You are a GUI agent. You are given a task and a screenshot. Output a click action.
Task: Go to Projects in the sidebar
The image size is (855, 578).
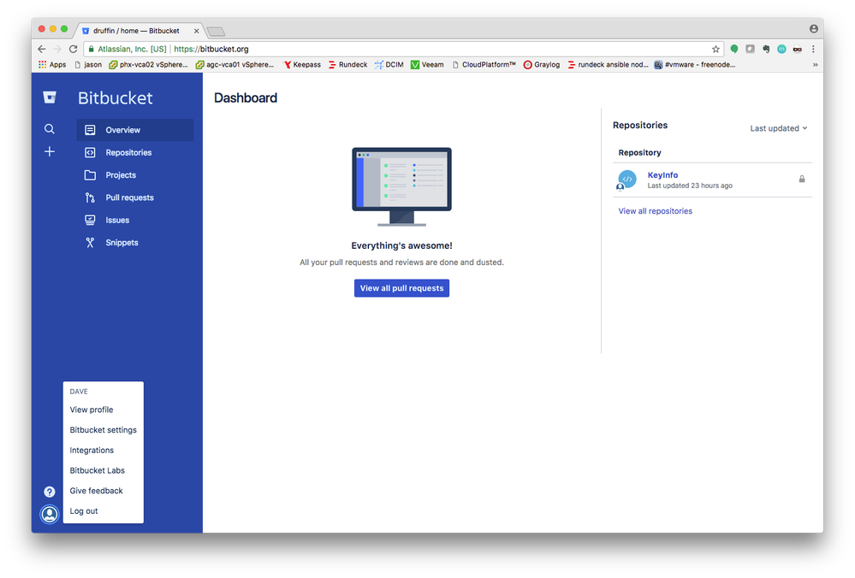(135, 175)
